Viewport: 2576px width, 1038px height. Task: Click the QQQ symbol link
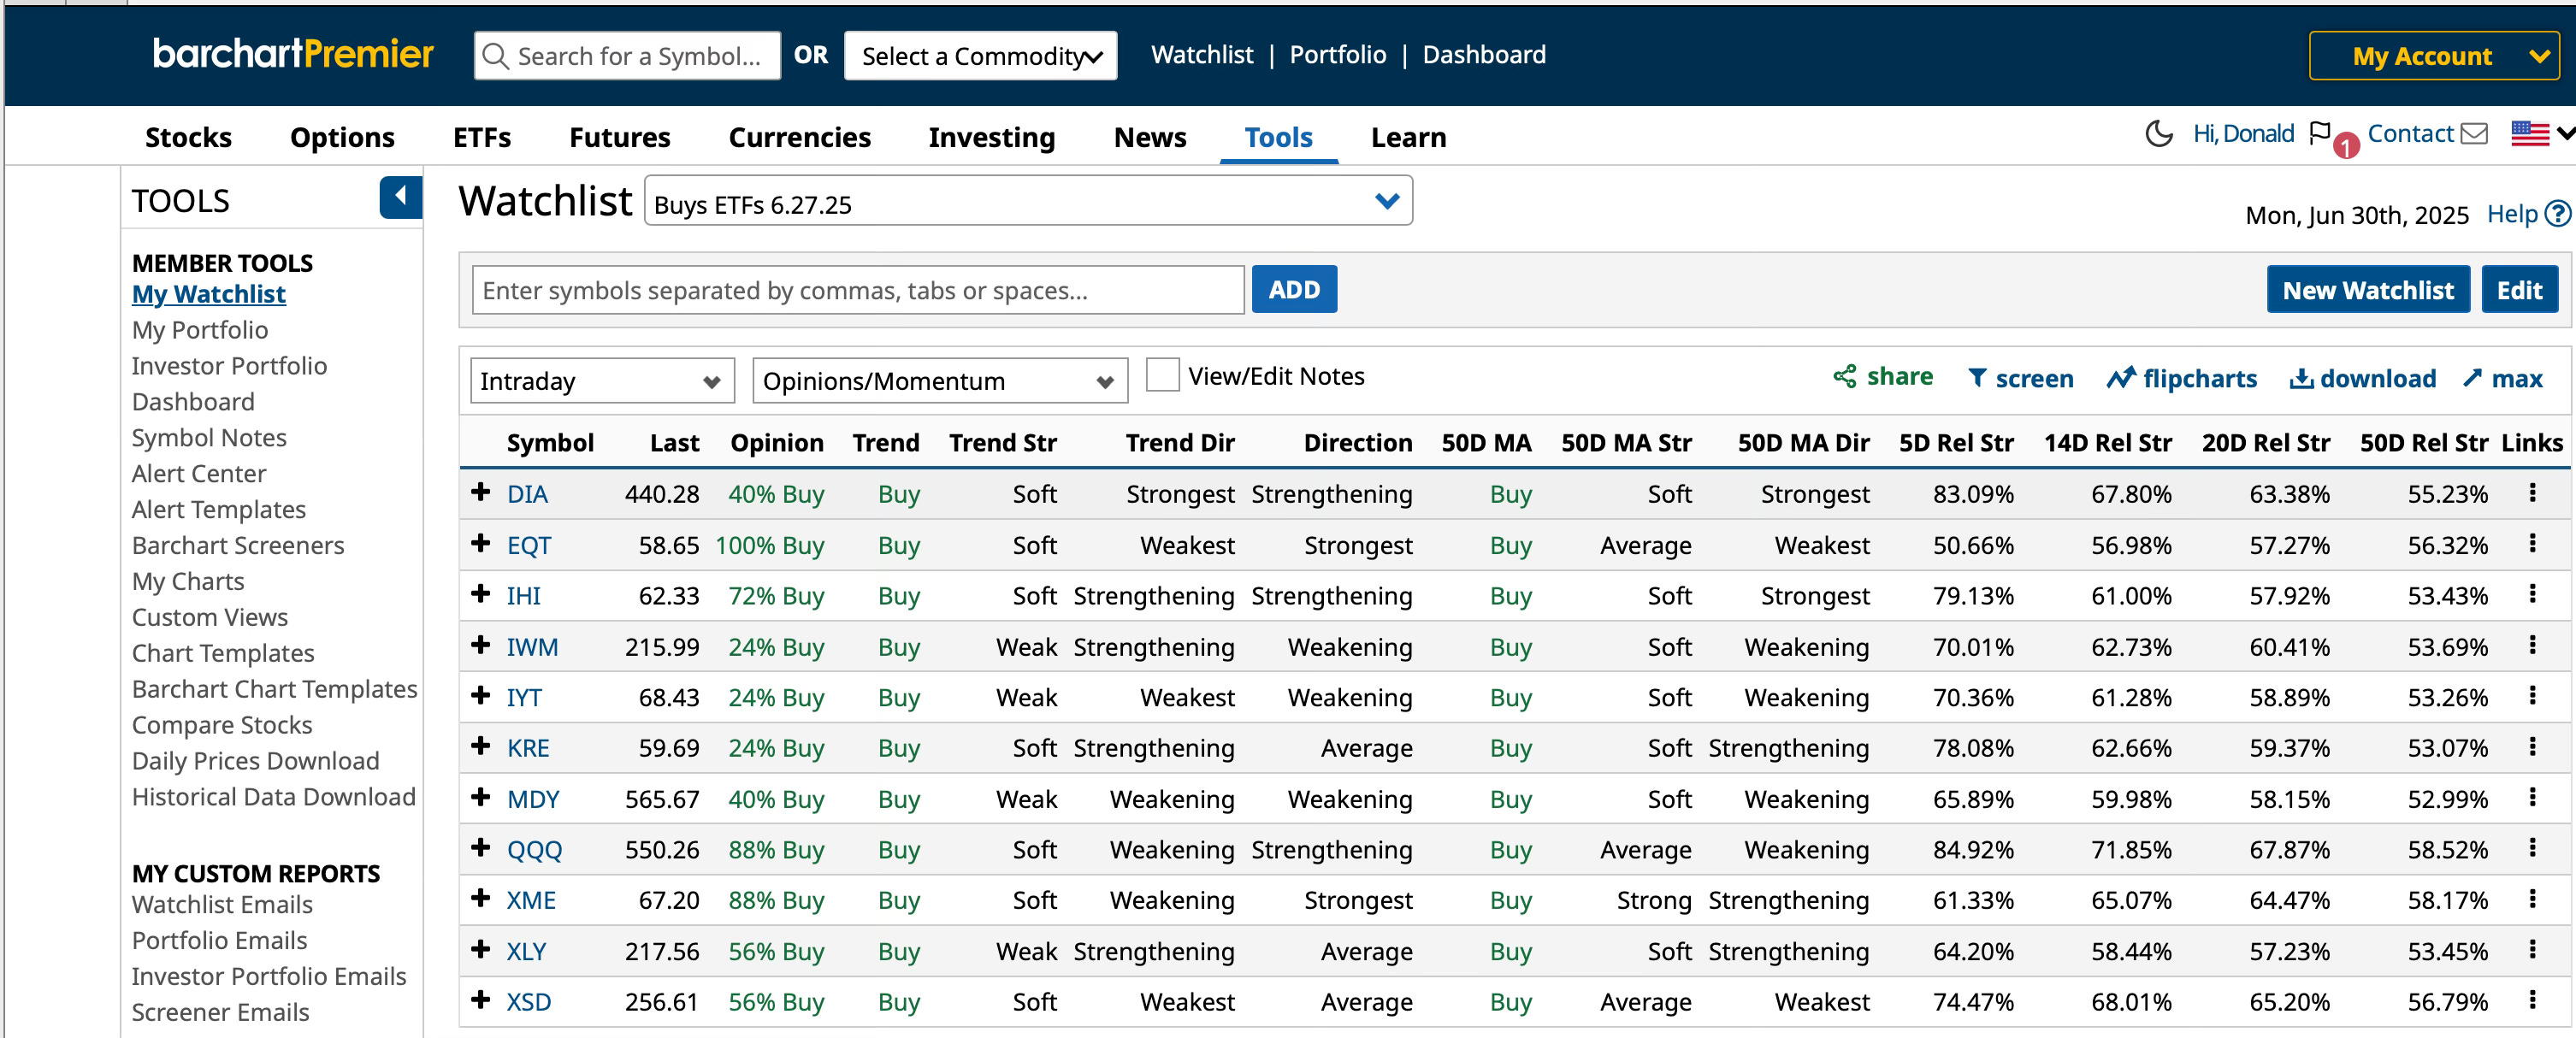534,850
